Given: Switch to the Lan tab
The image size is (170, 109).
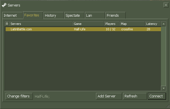Looking at the screenshot, I should [95, 16].
